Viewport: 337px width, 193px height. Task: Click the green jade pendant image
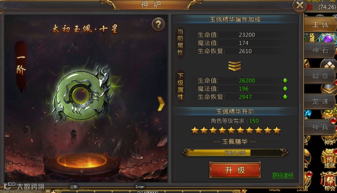[x=83, y=94]
